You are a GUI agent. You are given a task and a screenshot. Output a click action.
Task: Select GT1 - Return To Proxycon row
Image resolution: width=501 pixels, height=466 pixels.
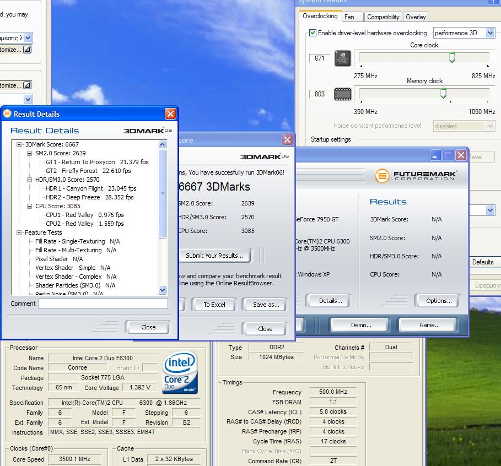coord(97,162)
